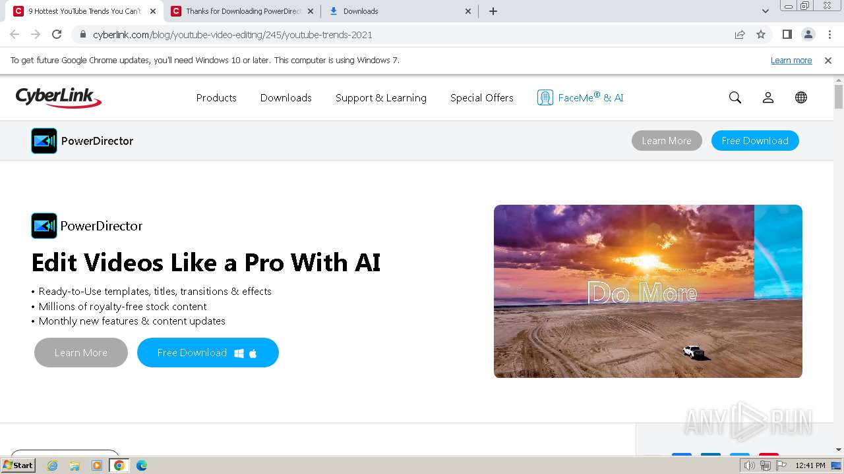This screenshot has height=474, width=844.
Task: Go forward using the browser forward arrow
Action: click(36, 34)
